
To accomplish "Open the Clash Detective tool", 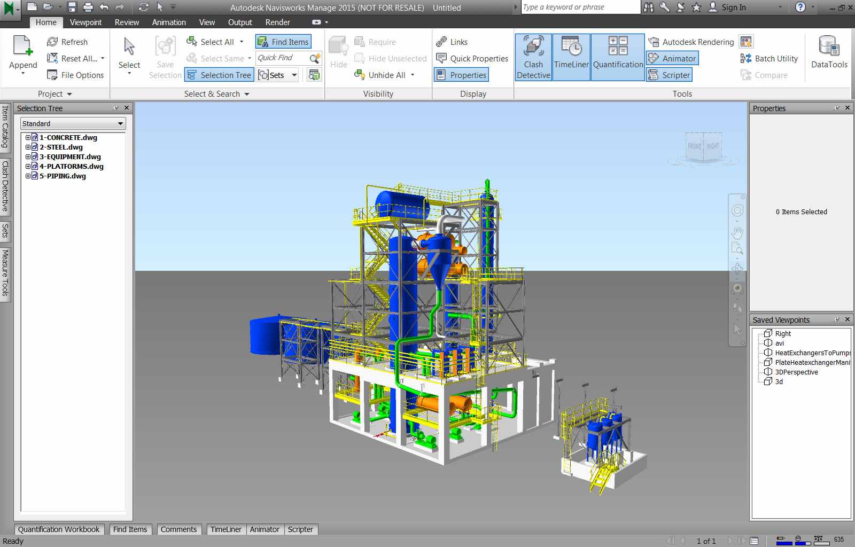I will tap(533, 58).
